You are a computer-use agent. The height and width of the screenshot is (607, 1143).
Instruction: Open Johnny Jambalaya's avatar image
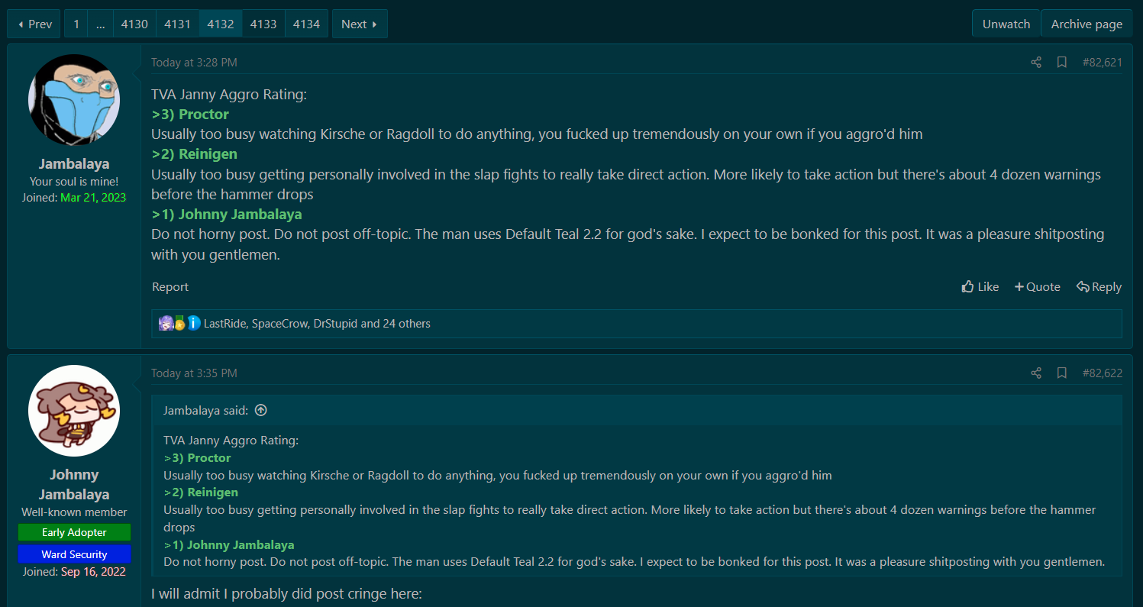pyautogui.click(x=74, y=411)
